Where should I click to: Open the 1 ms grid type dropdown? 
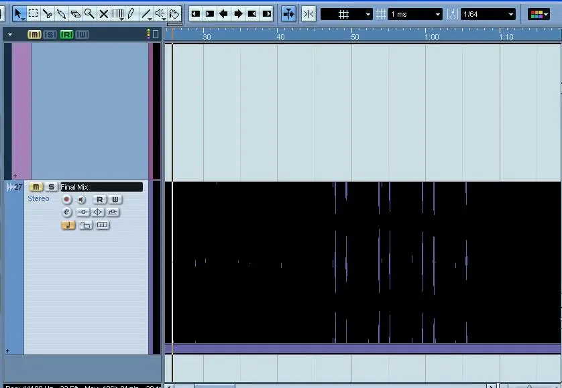pyautogui.click(x=415, y=14)
